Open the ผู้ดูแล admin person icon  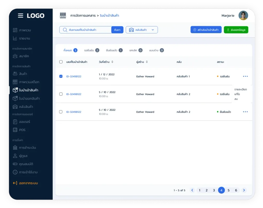click(15, 156)
